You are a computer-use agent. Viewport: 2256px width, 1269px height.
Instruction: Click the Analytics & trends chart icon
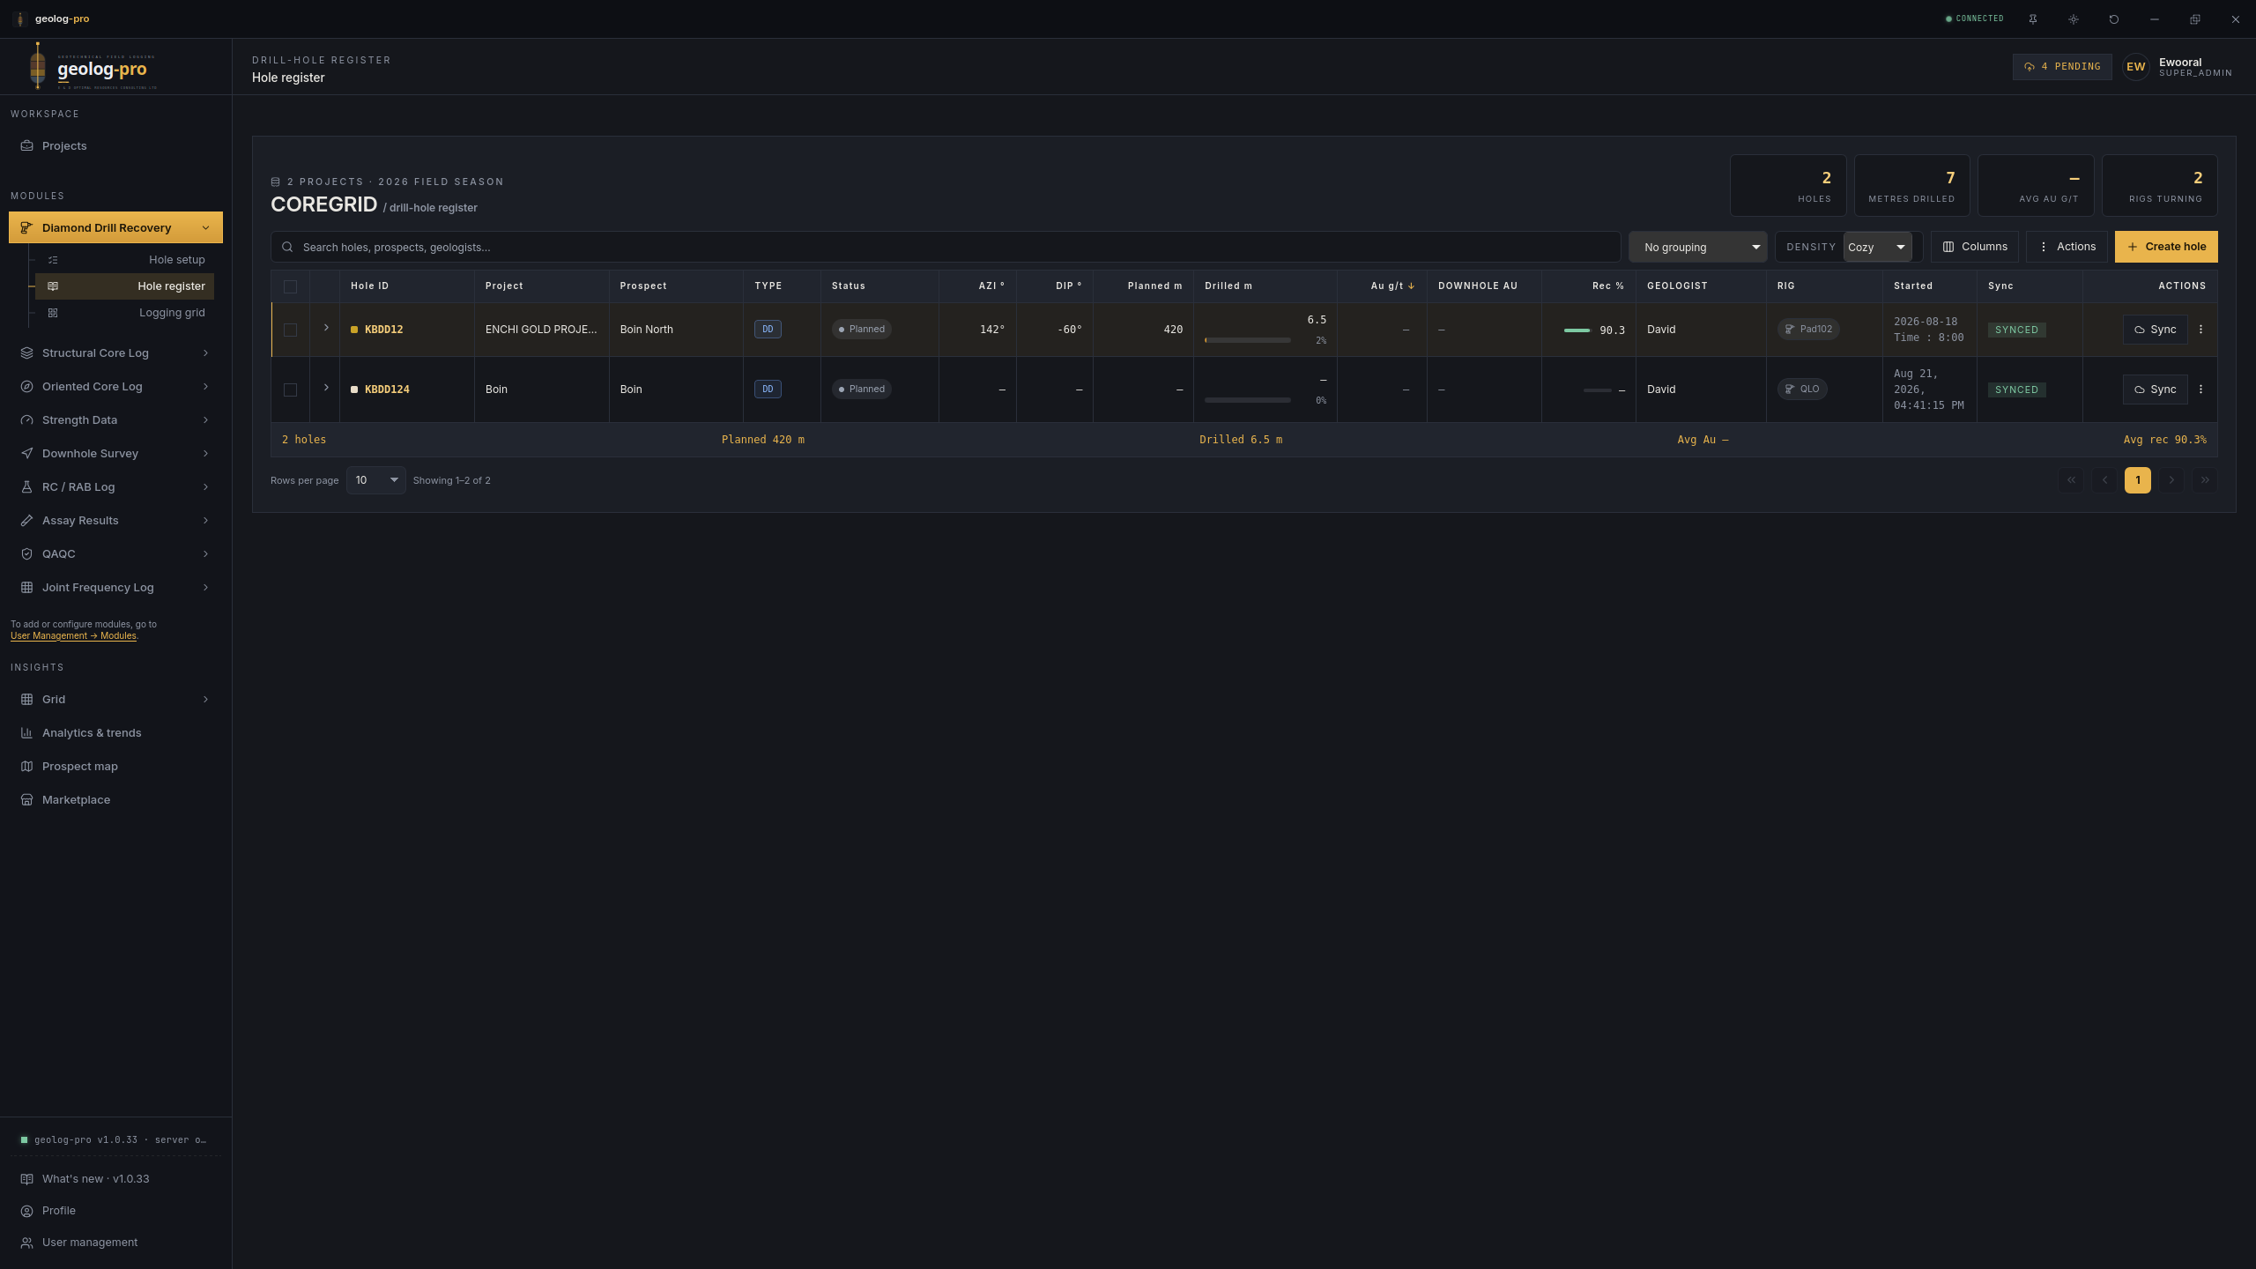click(26, 733)
